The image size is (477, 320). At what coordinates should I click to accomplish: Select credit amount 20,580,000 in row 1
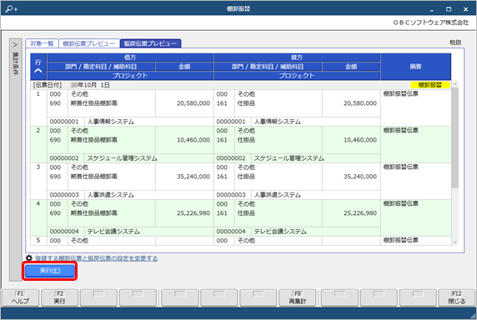point(360,103)
